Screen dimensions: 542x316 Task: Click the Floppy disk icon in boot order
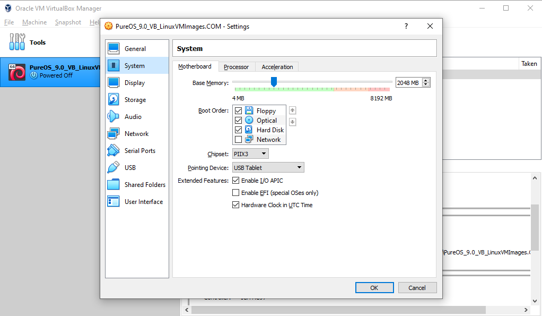tap(249, 110)
